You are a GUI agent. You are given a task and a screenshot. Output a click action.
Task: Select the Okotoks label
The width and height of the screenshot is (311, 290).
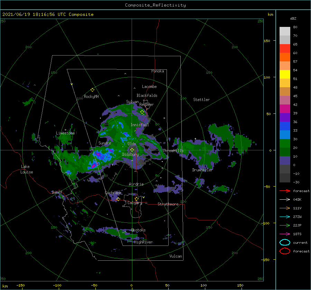point(139,230)
